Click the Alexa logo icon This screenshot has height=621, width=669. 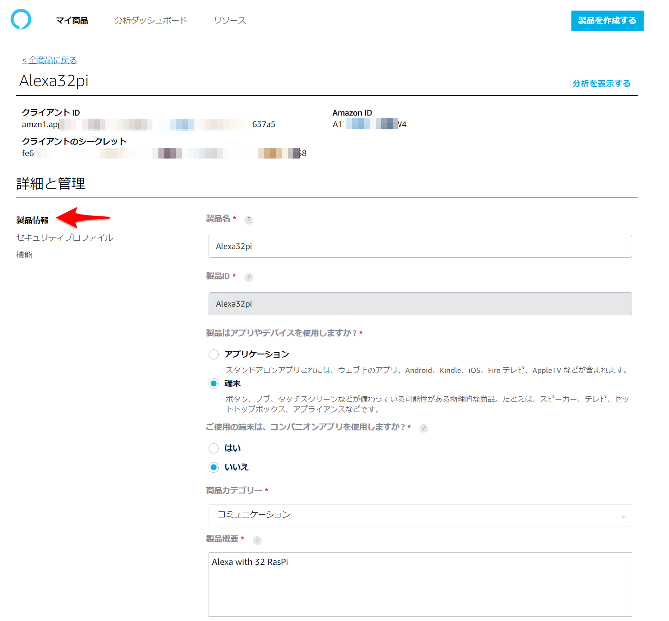(21, 20)
